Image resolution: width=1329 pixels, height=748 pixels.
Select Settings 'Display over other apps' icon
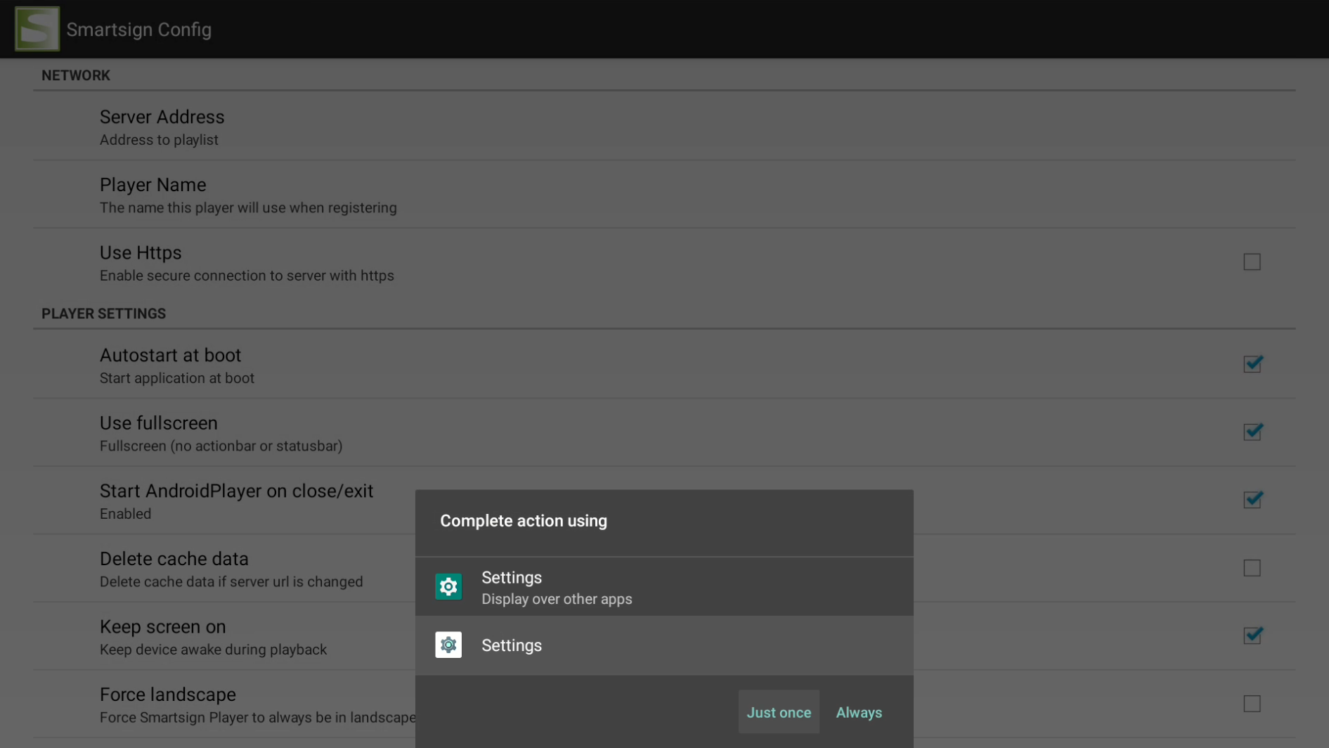click(x=448, y=586)
